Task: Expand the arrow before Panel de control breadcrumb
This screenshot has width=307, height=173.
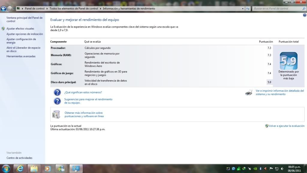Action: [22, 9]
